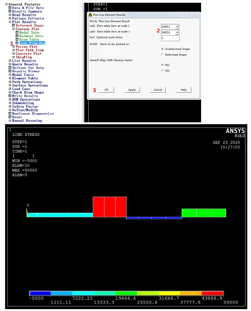Expand ThinFilm branch
This screenshot has width=251, height=311.
(13, 57)
